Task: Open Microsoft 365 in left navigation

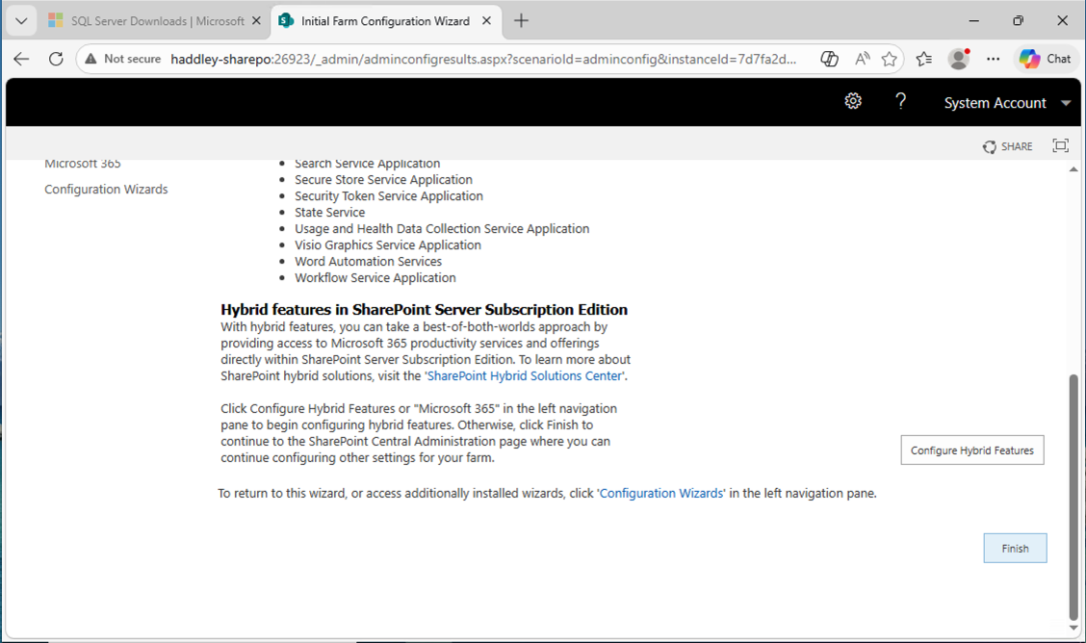Action: pos(83,165)
